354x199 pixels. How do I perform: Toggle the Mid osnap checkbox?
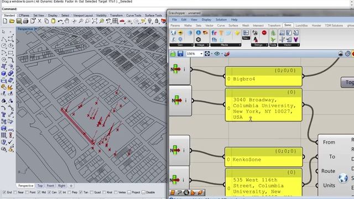[39, 192]
